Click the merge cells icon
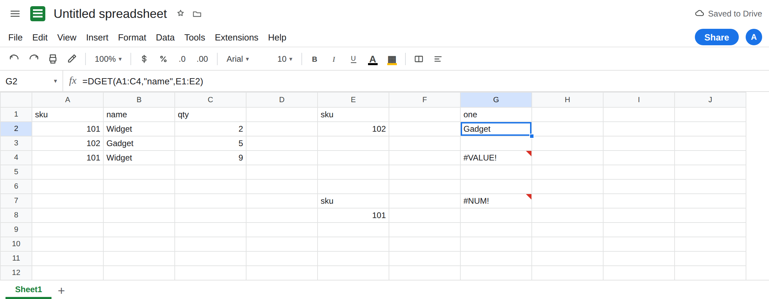769x299 pixels. [x=419, y=59]
